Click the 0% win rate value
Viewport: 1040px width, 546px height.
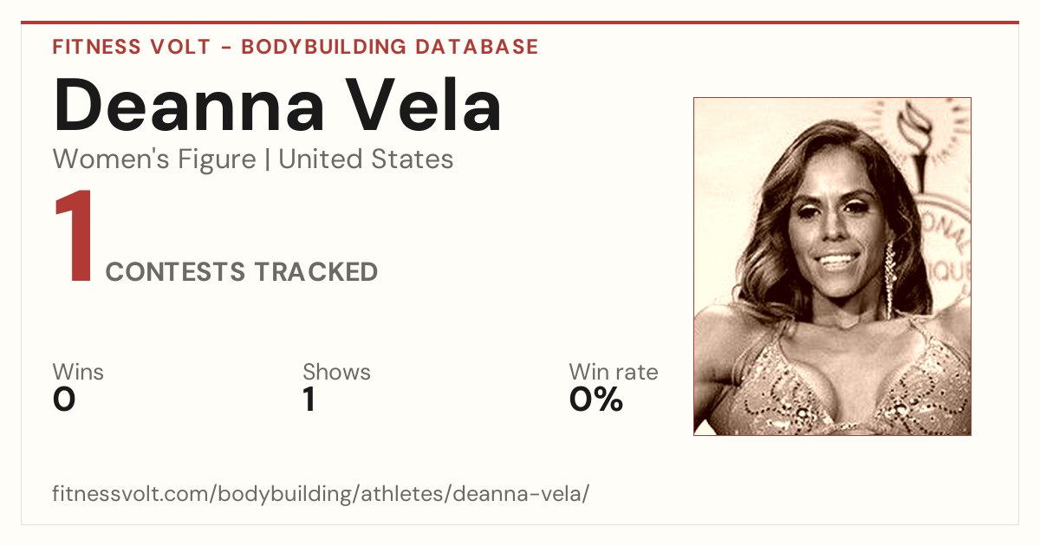pyautogui.click(x=596, y=400)
